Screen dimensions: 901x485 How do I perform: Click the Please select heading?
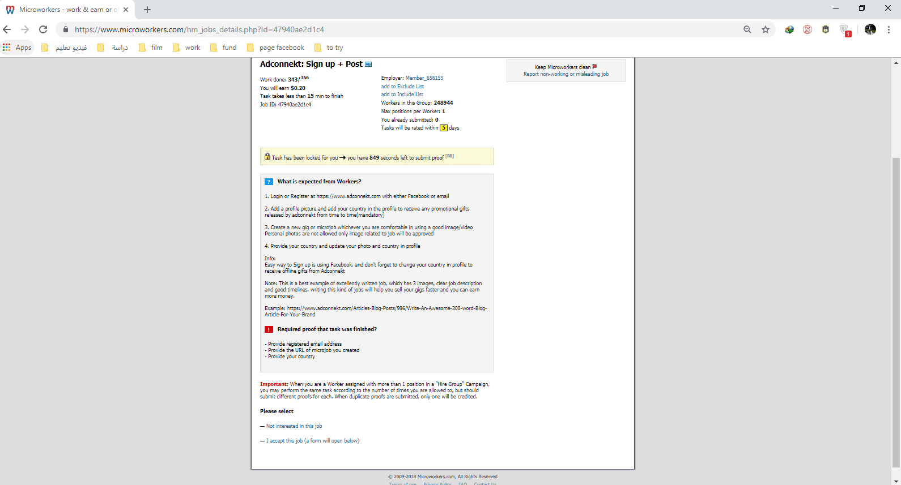(x=277, y=411)
